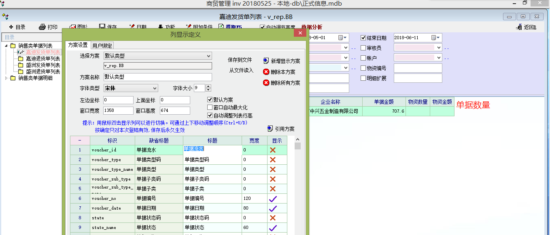Viewport: 550px width, 235px height.
Task: Uncheck the 默认方案 checkbox
Action: click(210, 100)
